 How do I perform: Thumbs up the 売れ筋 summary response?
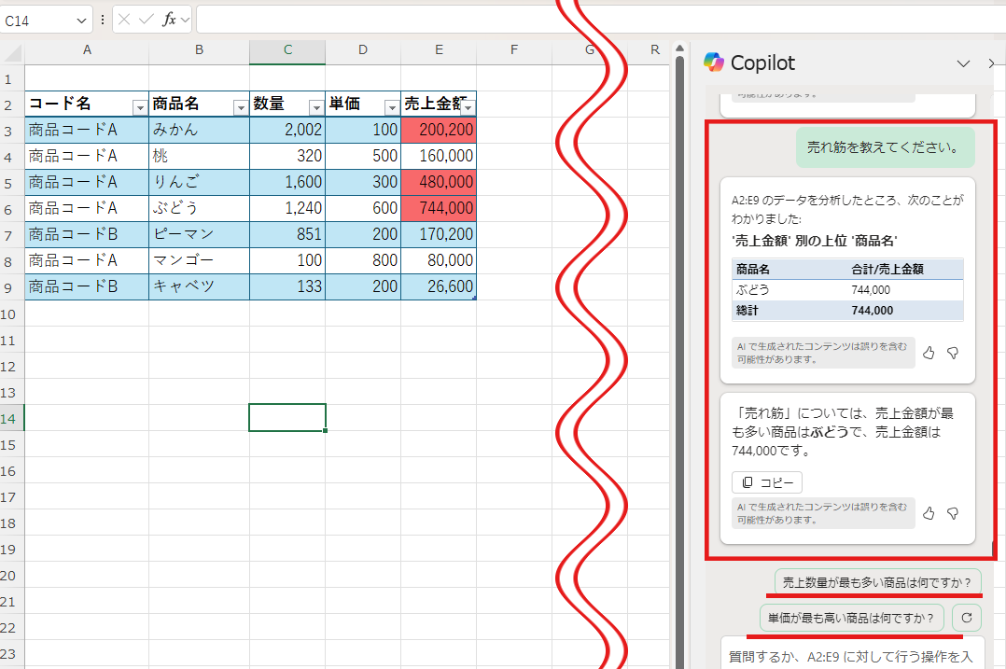pos(929,513)
